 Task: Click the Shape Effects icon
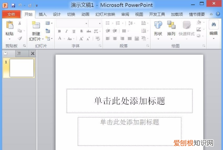coord(199,36)
